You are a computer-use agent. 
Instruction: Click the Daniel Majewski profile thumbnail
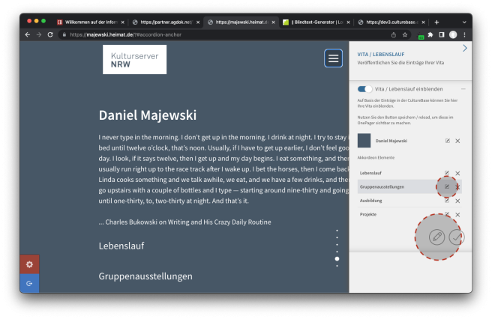click(364, 141)
